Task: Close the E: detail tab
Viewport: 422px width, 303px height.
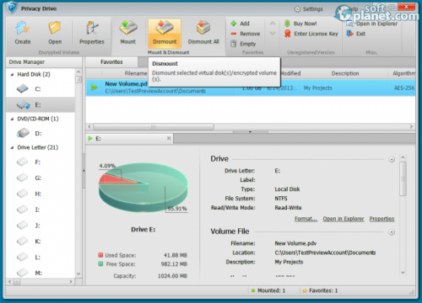Action: point(169,138)
